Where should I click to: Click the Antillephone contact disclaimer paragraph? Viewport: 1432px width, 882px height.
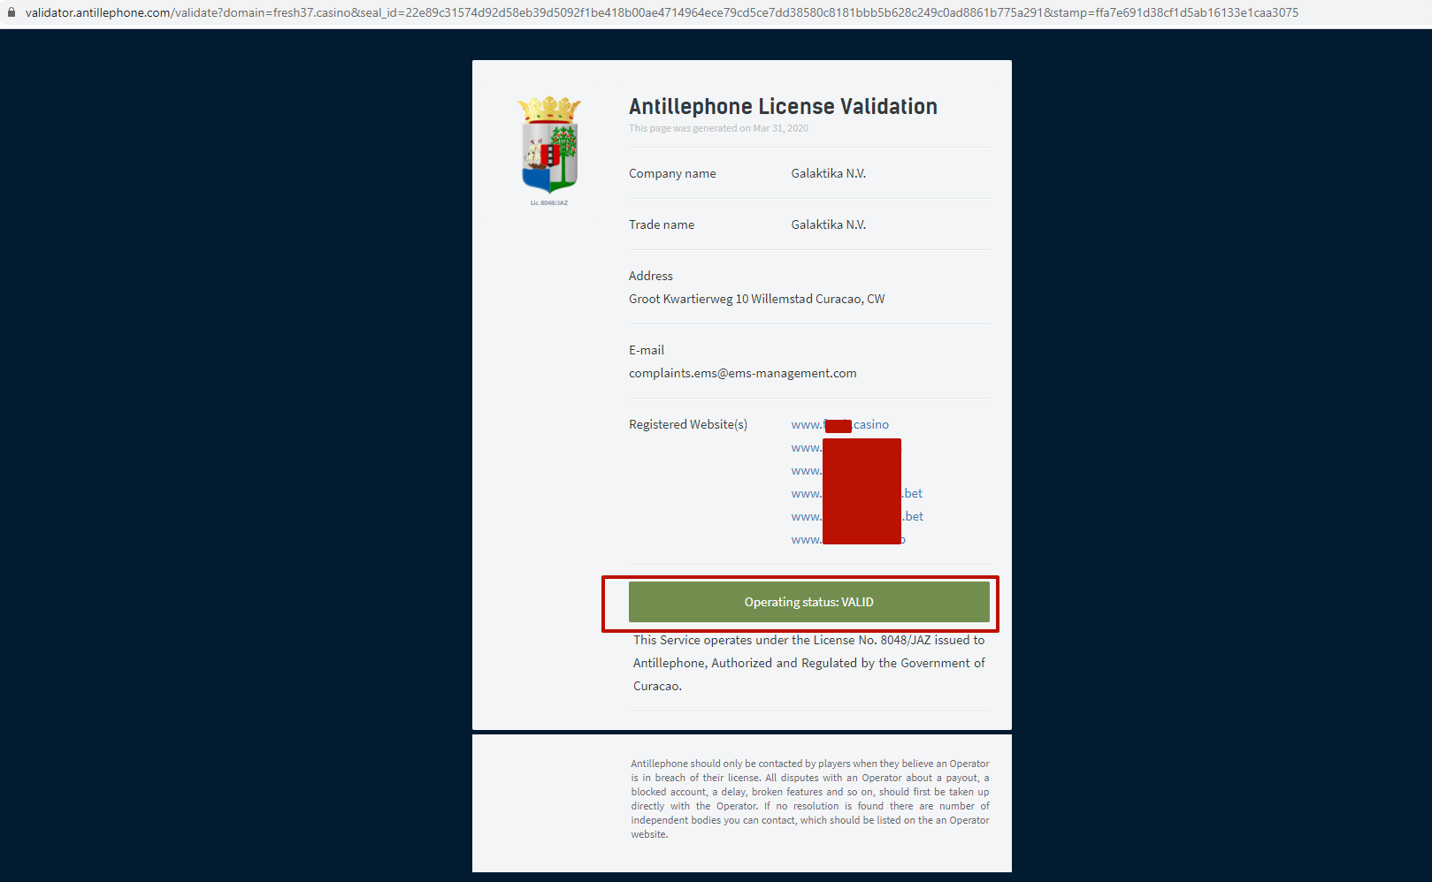[x=810, y=799]
